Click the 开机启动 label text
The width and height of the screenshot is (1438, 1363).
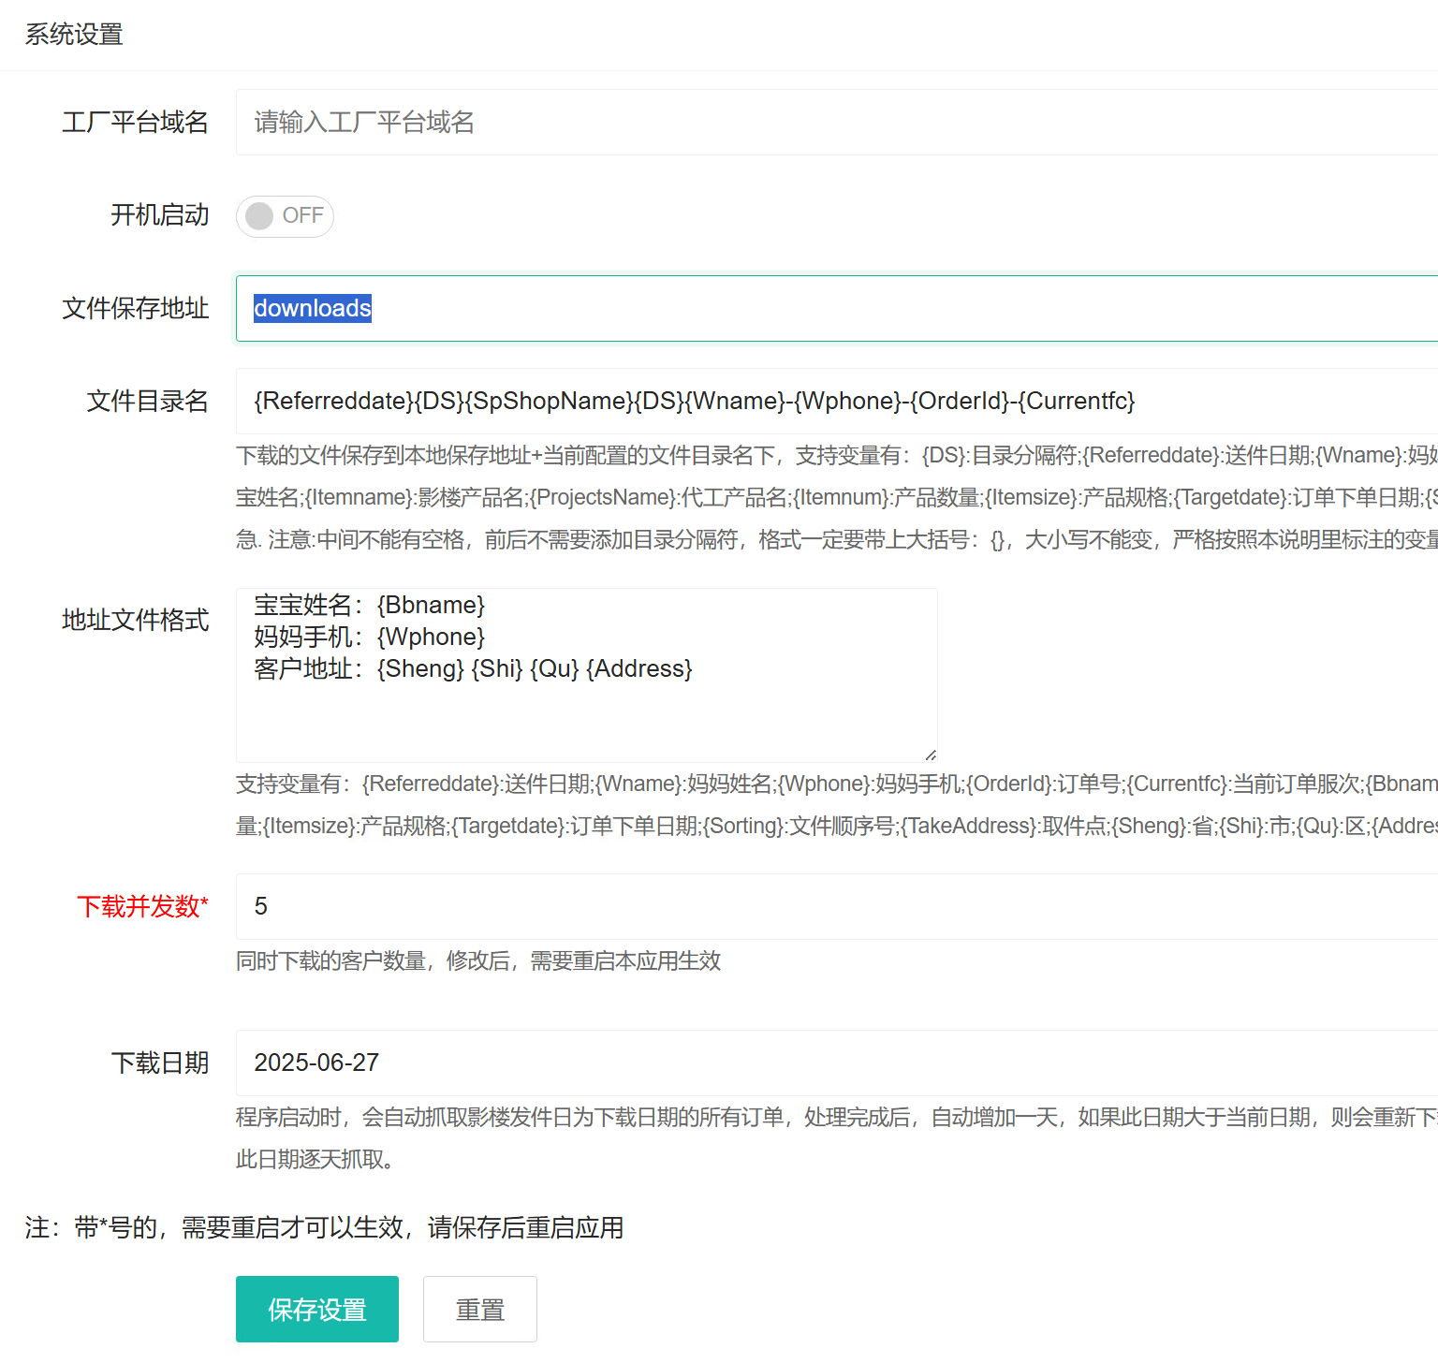point(159,215)
